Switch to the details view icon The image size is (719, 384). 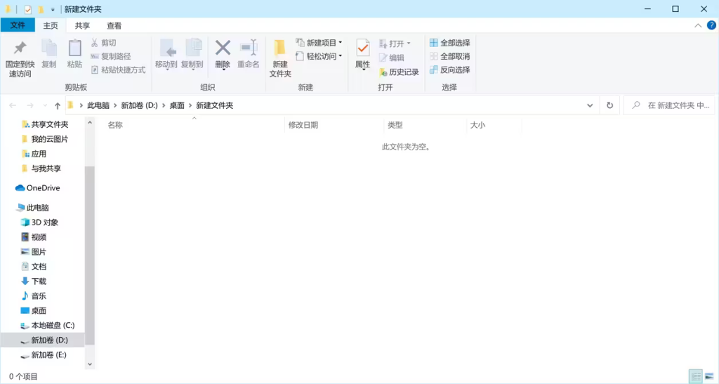696,377
